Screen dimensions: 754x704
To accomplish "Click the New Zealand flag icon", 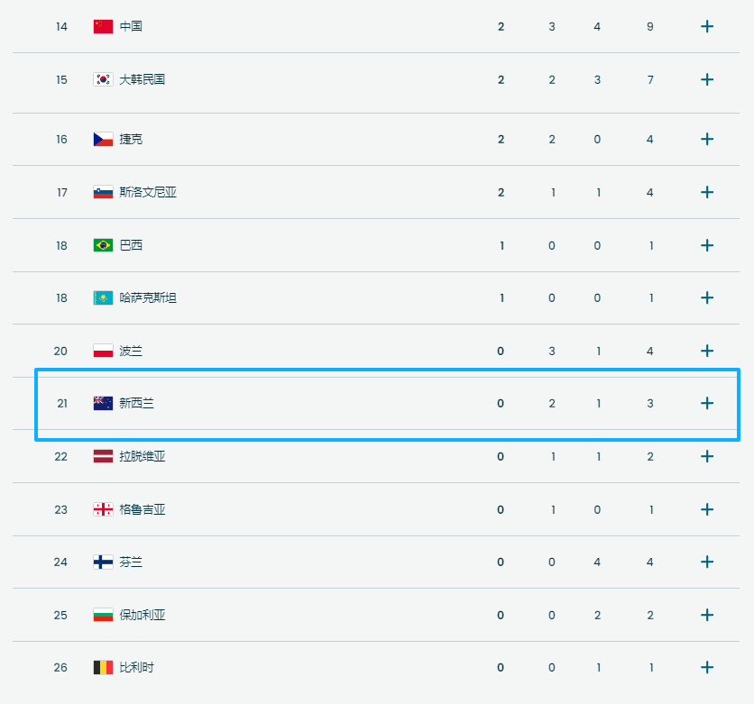I will click(103, 403).
